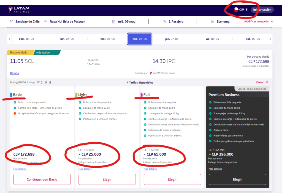Select the mar, 05-05 date tab
The image size is (282, 193).
[107, 39]
